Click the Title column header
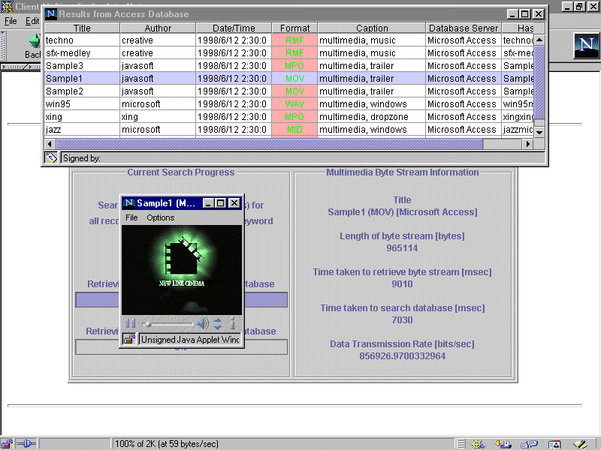This screenshot has width=601, height=450. pyautogui.click(x=82, y=28)
